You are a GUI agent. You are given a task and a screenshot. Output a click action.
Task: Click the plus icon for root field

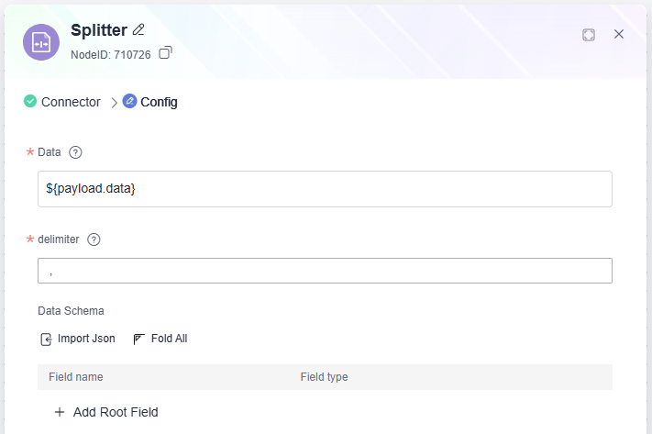tap(60, 412)
